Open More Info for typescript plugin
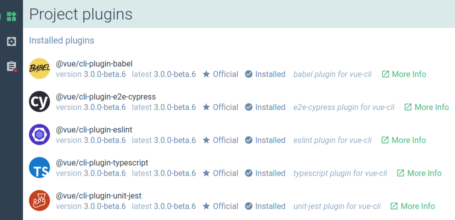455x220 pixels. (419, 173)
